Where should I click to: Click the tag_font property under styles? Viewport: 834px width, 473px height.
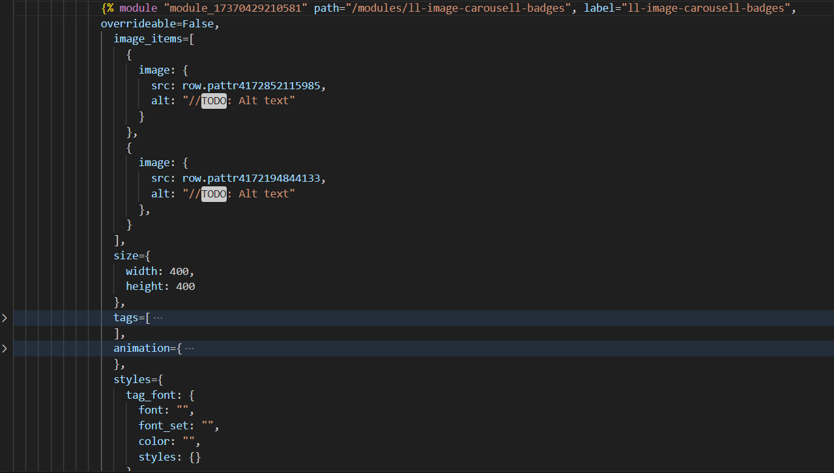[x=151, y=395]
